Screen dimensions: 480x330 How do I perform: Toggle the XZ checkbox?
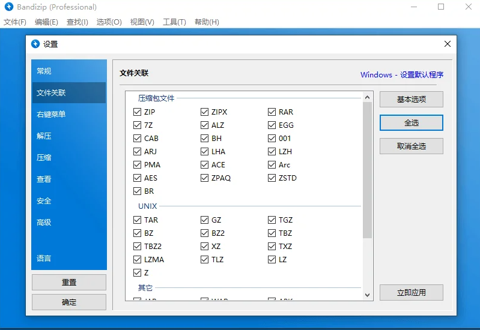tap(204, 246)
